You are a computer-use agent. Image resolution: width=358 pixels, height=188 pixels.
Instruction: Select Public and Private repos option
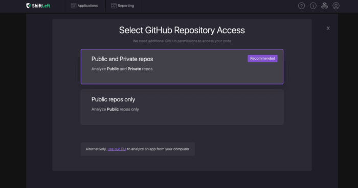click(182, 67)
